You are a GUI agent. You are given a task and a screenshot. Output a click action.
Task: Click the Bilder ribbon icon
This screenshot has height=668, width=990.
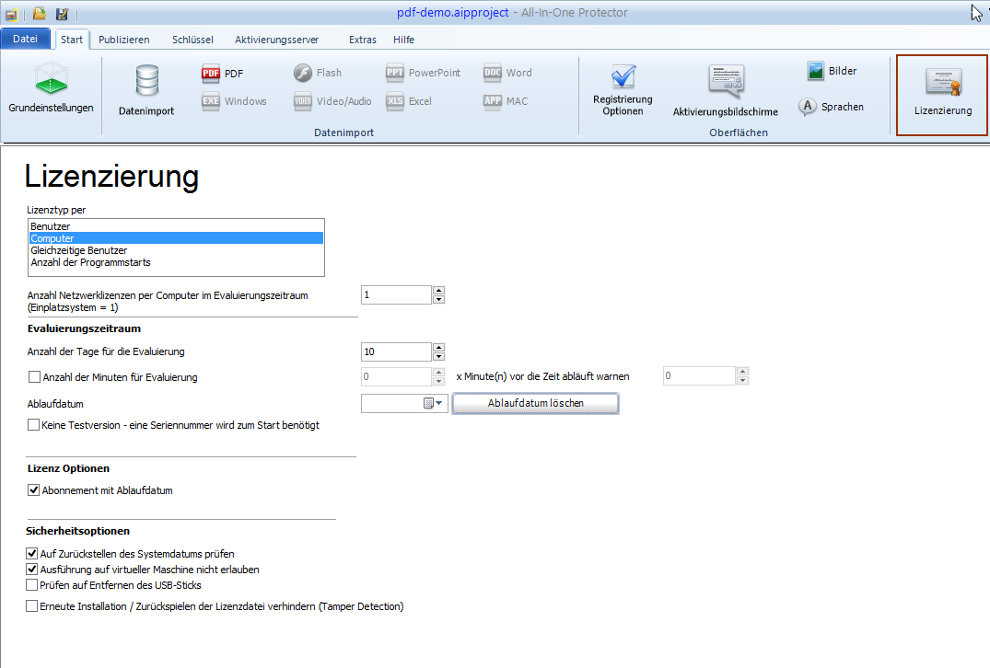816,71
